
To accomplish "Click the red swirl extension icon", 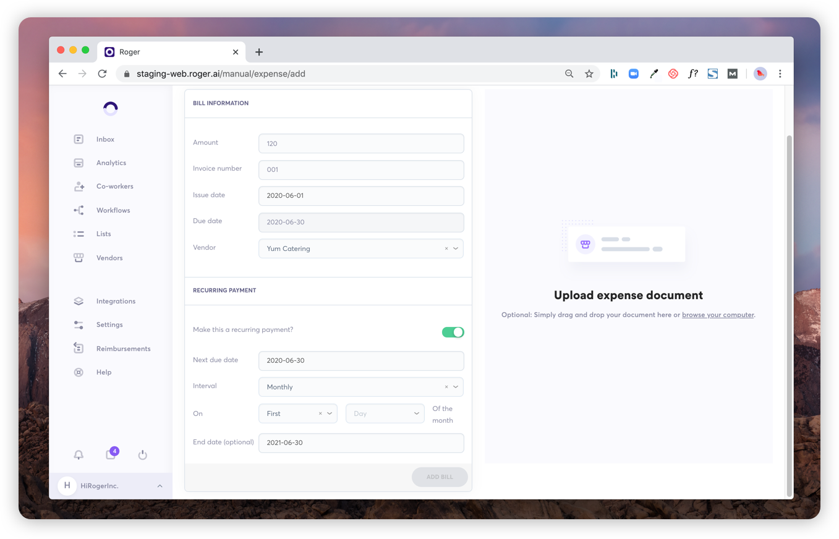I will [x=673, y=74].
